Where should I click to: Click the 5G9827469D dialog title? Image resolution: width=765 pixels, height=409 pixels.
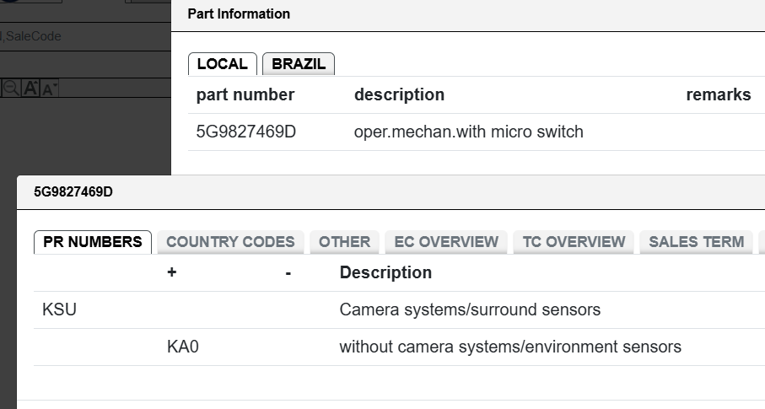click(x=73, y=191)
